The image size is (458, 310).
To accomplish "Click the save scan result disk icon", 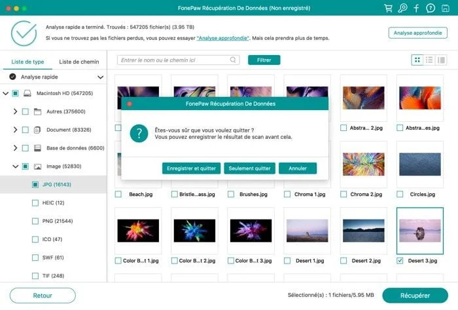I will coord(445,8).
